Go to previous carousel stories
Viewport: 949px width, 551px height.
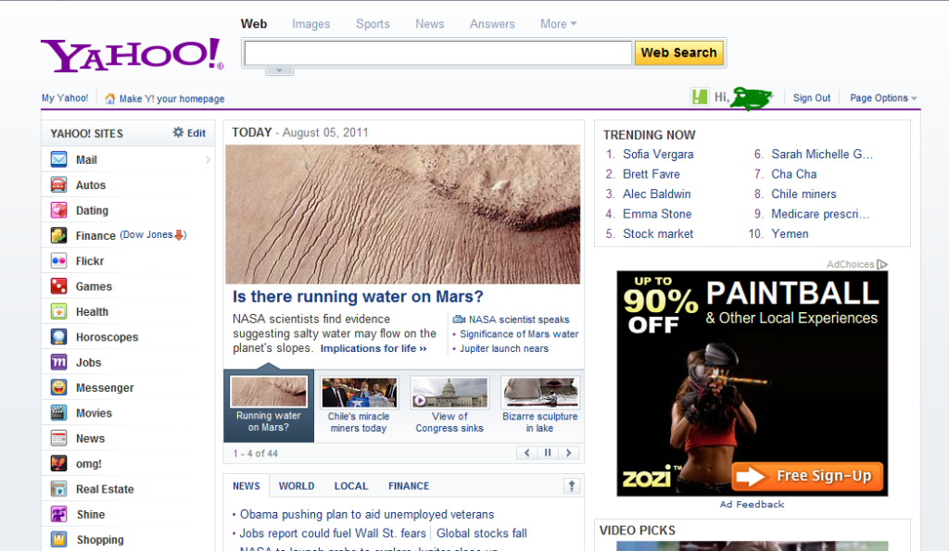[x=527, y=453]
